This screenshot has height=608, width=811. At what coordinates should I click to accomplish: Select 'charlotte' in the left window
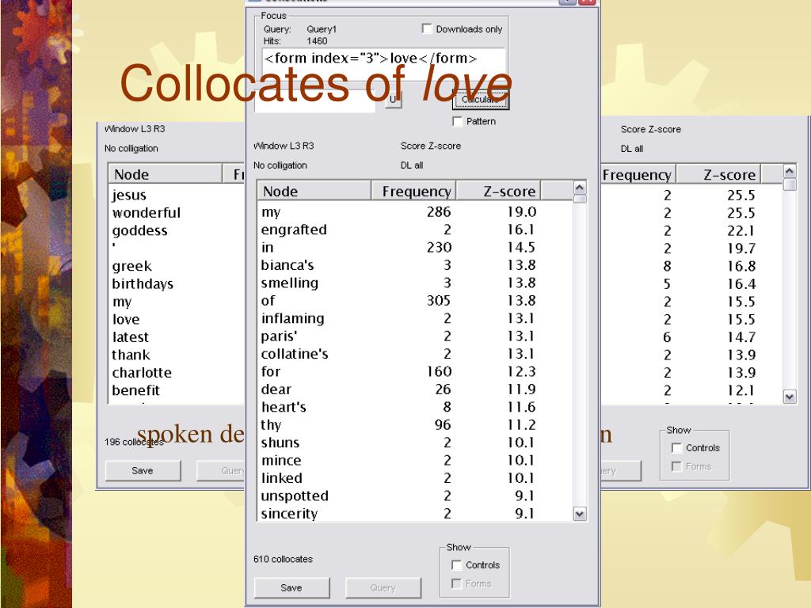click(x=142, y=373)
